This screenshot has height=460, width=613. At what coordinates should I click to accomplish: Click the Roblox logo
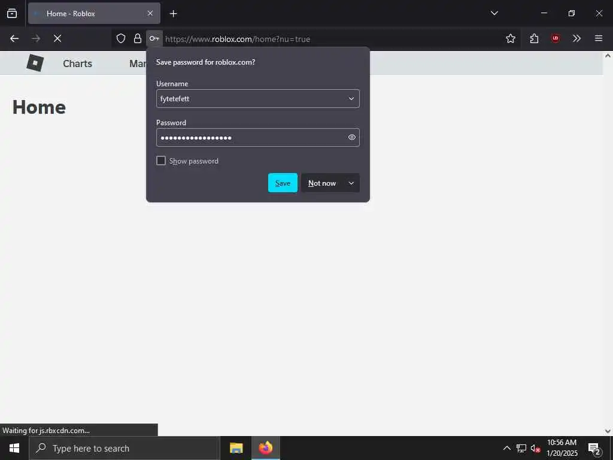click(x=35, y=62)
